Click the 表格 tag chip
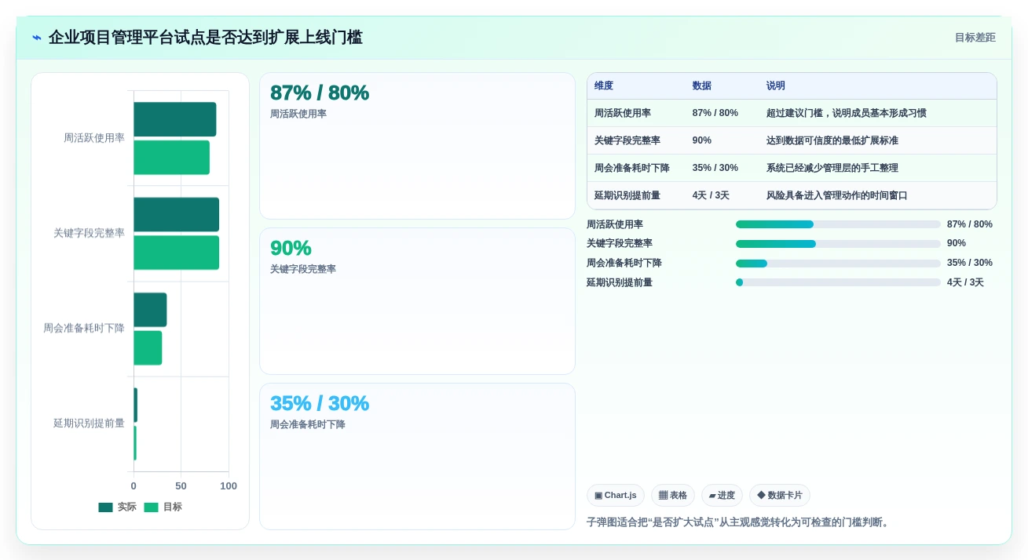This screenshot has width=1028, height=560. [x=673, y=496]
